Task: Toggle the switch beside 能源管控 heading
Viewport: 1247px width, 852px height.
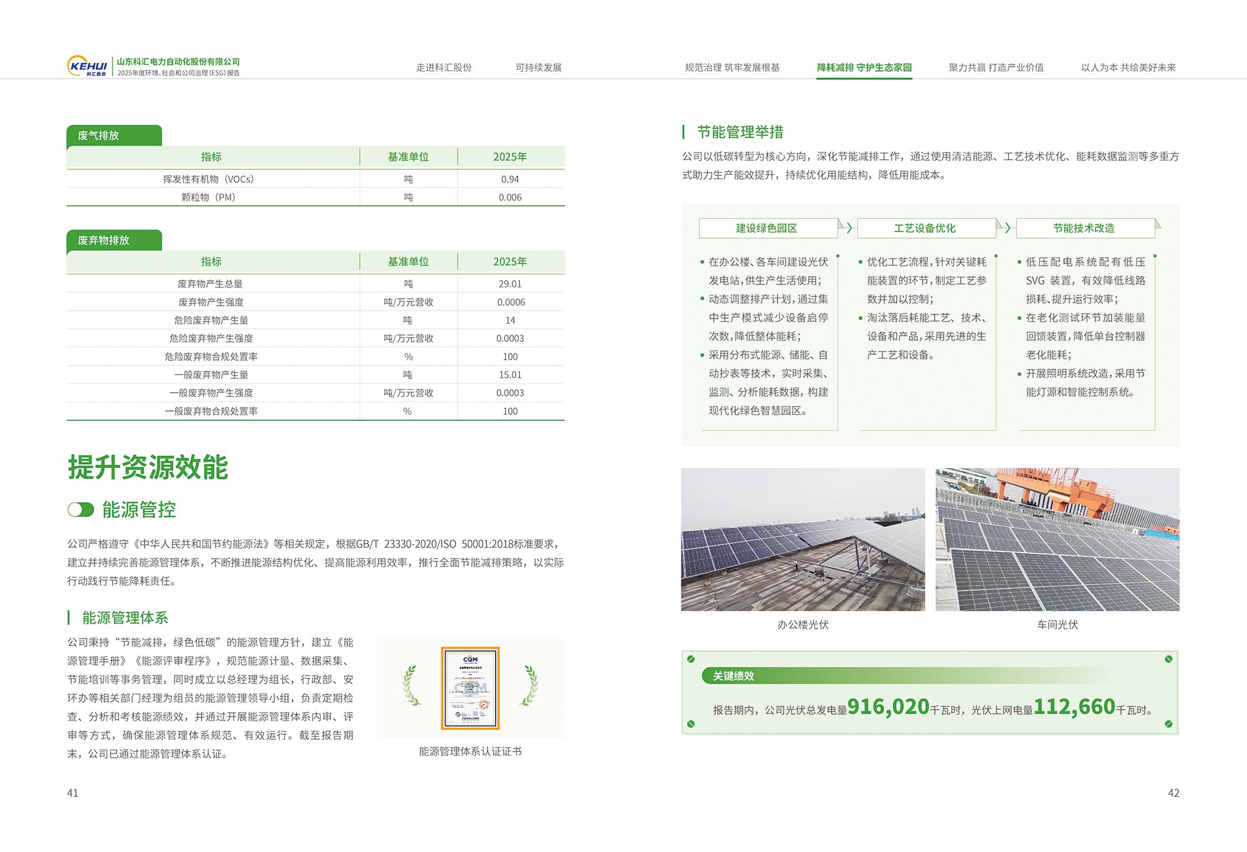Action: pos(80,510)
